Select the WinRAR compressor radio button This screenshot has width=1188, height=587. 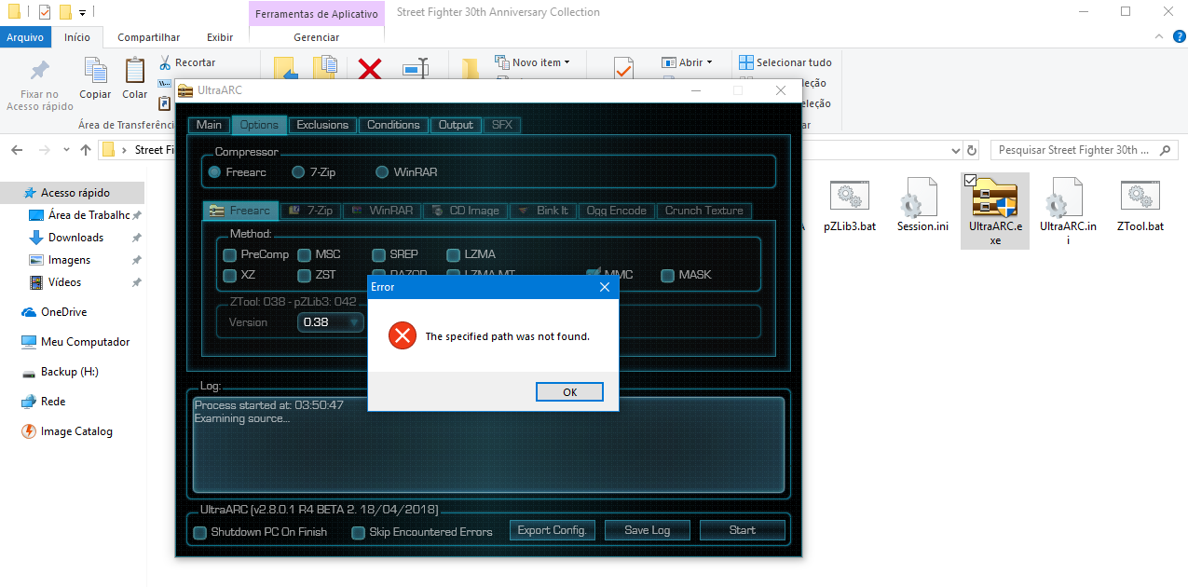(x=382, y=172)
